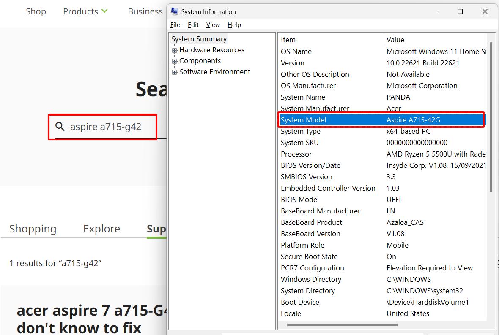Image resolution: width=499 pixels, height=335 pixels.
Task: Switch to the Shopping tab
Action: [33, 229]
